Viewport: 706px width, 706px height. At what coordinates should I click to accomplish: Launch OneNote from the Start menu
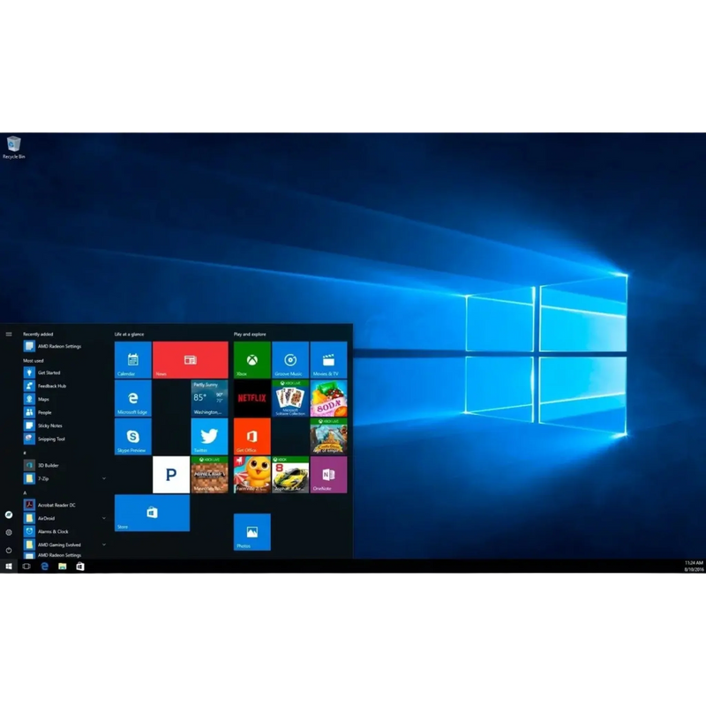[x=327, y=473]
